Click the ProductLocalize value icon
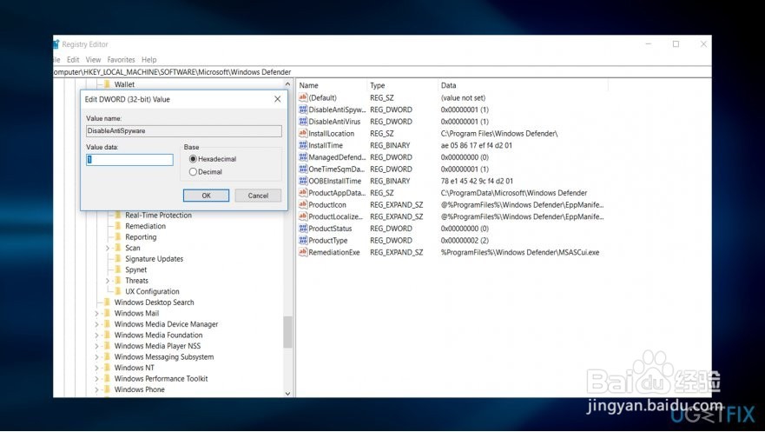Viewport: 765px width, 432px height. click(303, 216)
